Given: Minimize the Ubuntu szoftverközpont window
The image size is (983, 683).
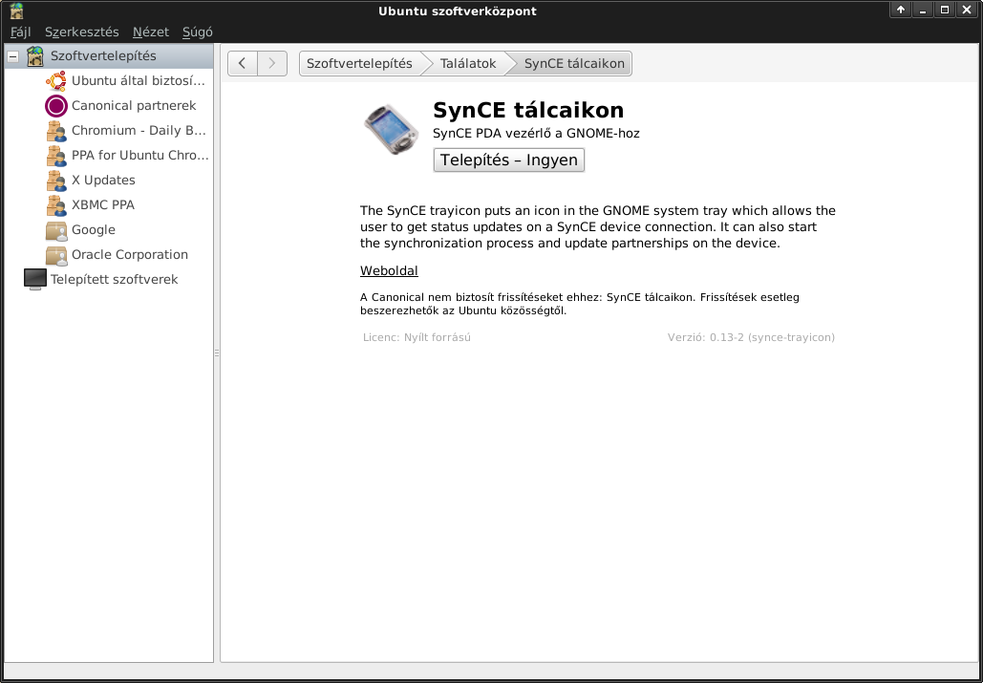Looking at the screenshot, I should tap(922, 10).
